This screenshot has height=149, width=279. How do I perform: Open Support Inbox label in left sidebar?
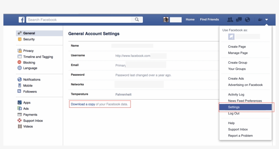(33, 121)
